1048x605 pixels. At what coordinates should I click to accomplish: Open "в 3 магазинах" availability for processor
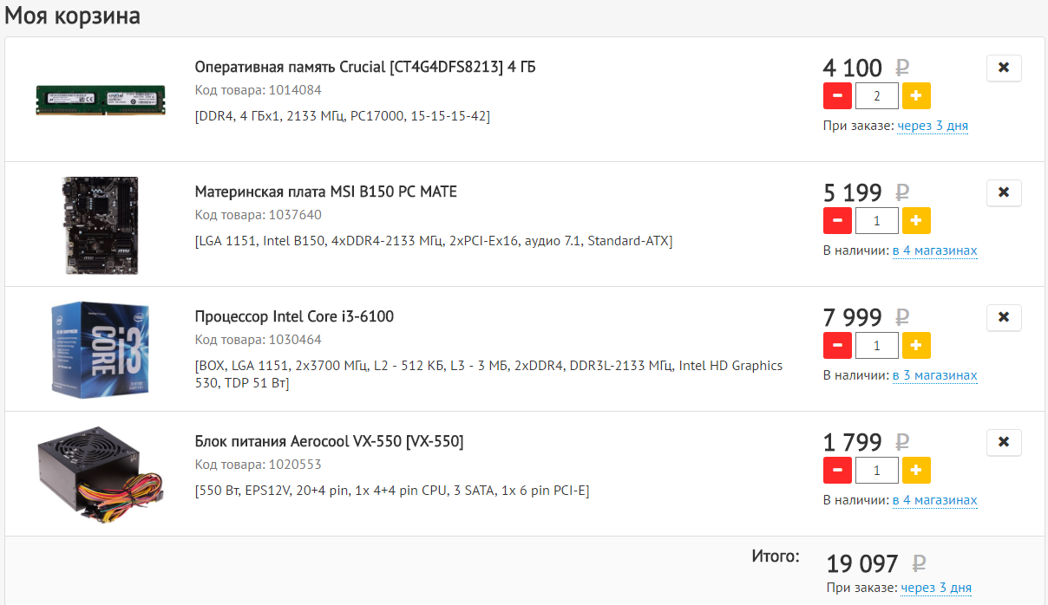point(934,375)
